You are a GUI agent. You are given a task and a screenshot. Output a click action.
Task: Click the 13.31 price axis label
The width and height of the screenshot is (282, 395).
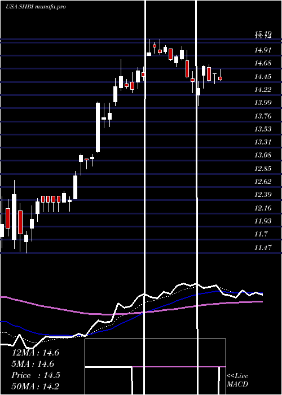click(x=263, y=142)
